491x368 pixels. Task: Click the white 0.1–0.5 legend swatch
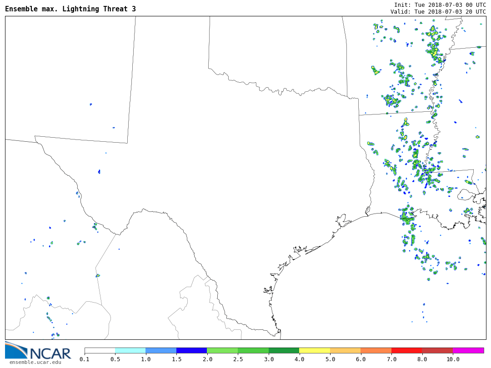[100, 351]
